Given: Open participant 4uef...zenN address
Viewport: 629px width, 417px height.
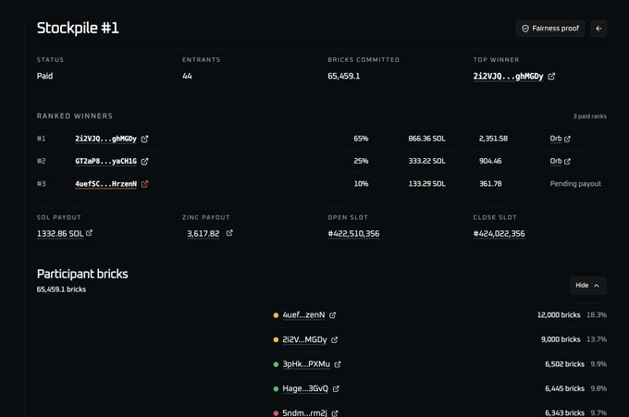Looking at the screenshot, I should click(303, 314).
